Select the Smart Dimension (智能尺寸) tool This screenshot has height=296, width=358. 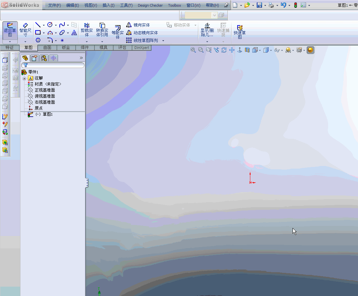[x=25, y=30]
